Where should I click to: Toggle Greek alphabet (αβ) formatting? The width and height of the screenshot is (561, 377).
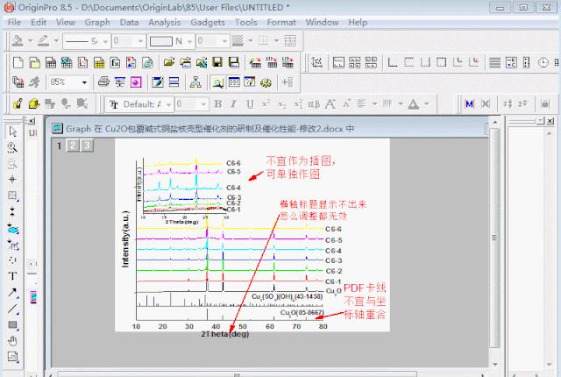(x=314, y=104)
